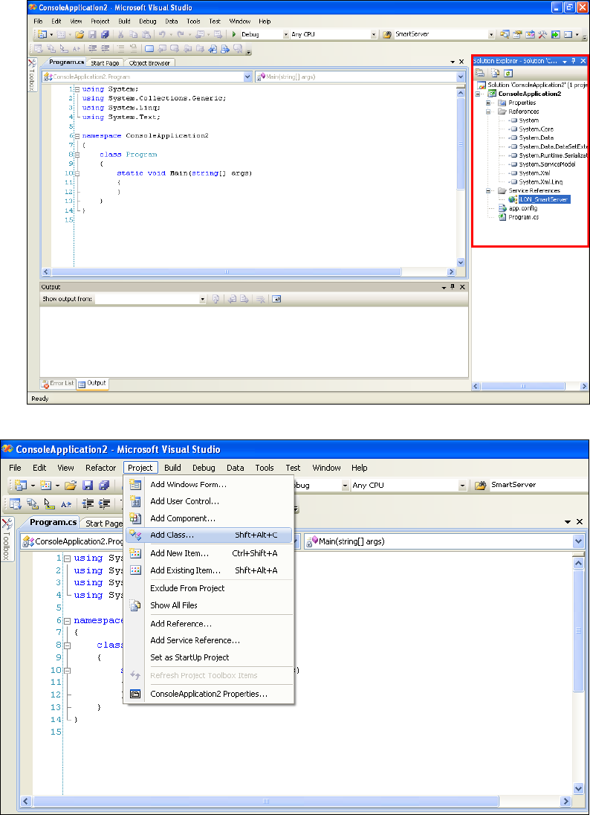Collapse the ConsoleApplication2 project node

[x=478, y=94]
